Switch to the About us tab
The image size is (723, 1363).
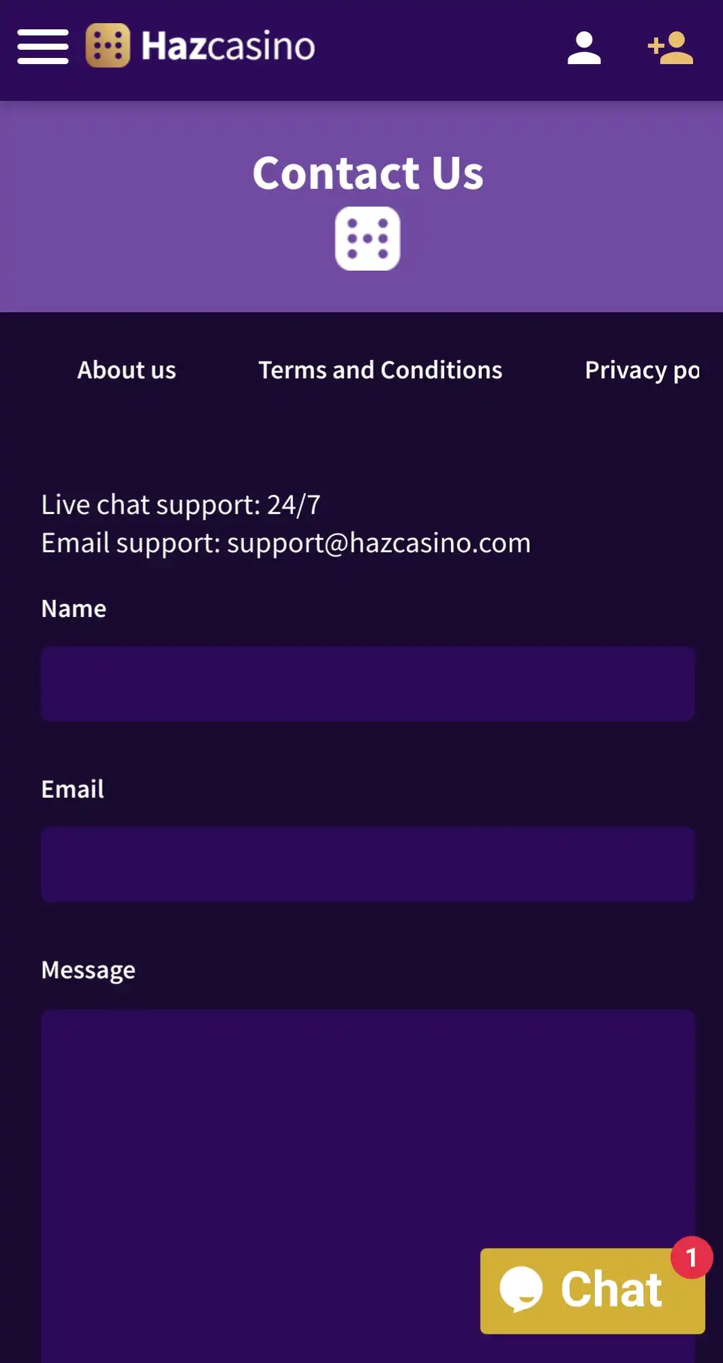coord(127,370)
